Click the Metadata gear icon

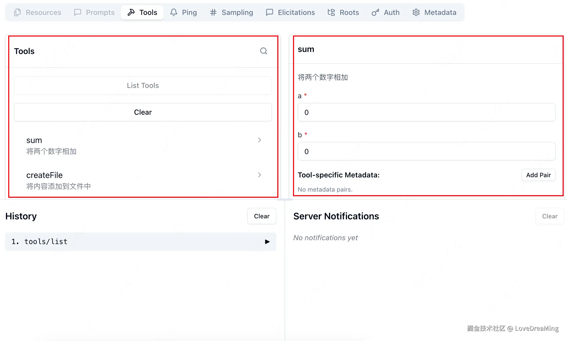416,12
